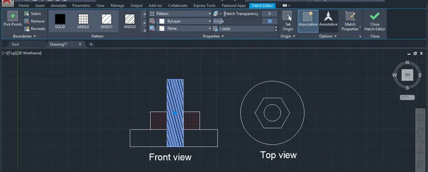
Task: Click the background color icon beside None
Action: [x=152, y=28]
